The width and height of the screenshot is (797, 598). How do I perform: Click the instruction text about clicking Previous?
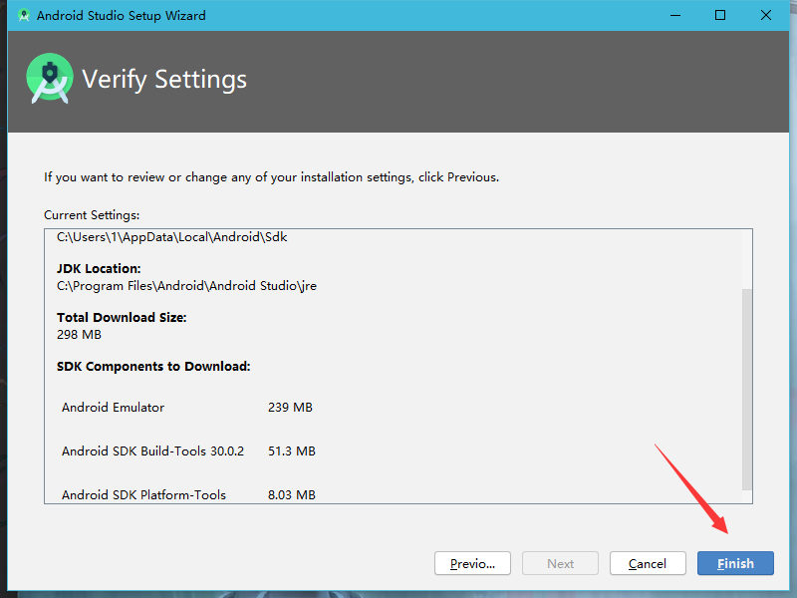(271, 177)
